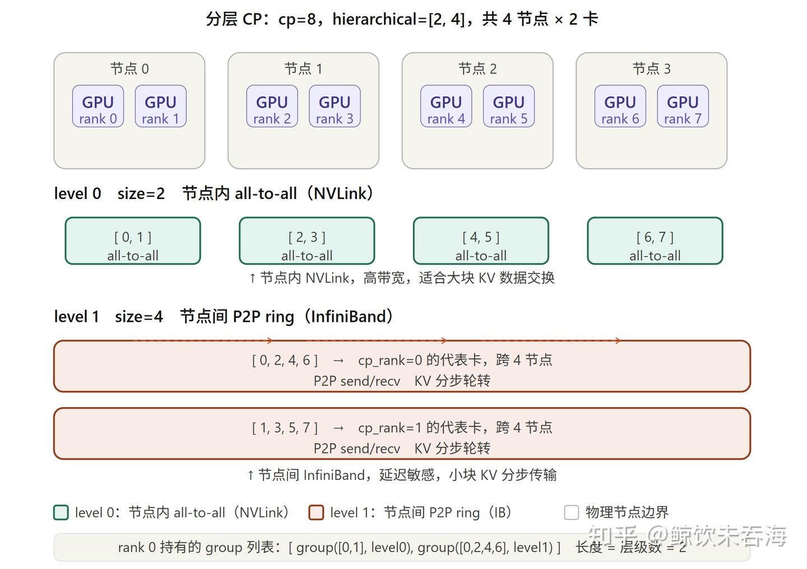Click the GPU rank 4 box

click(446, 106)
